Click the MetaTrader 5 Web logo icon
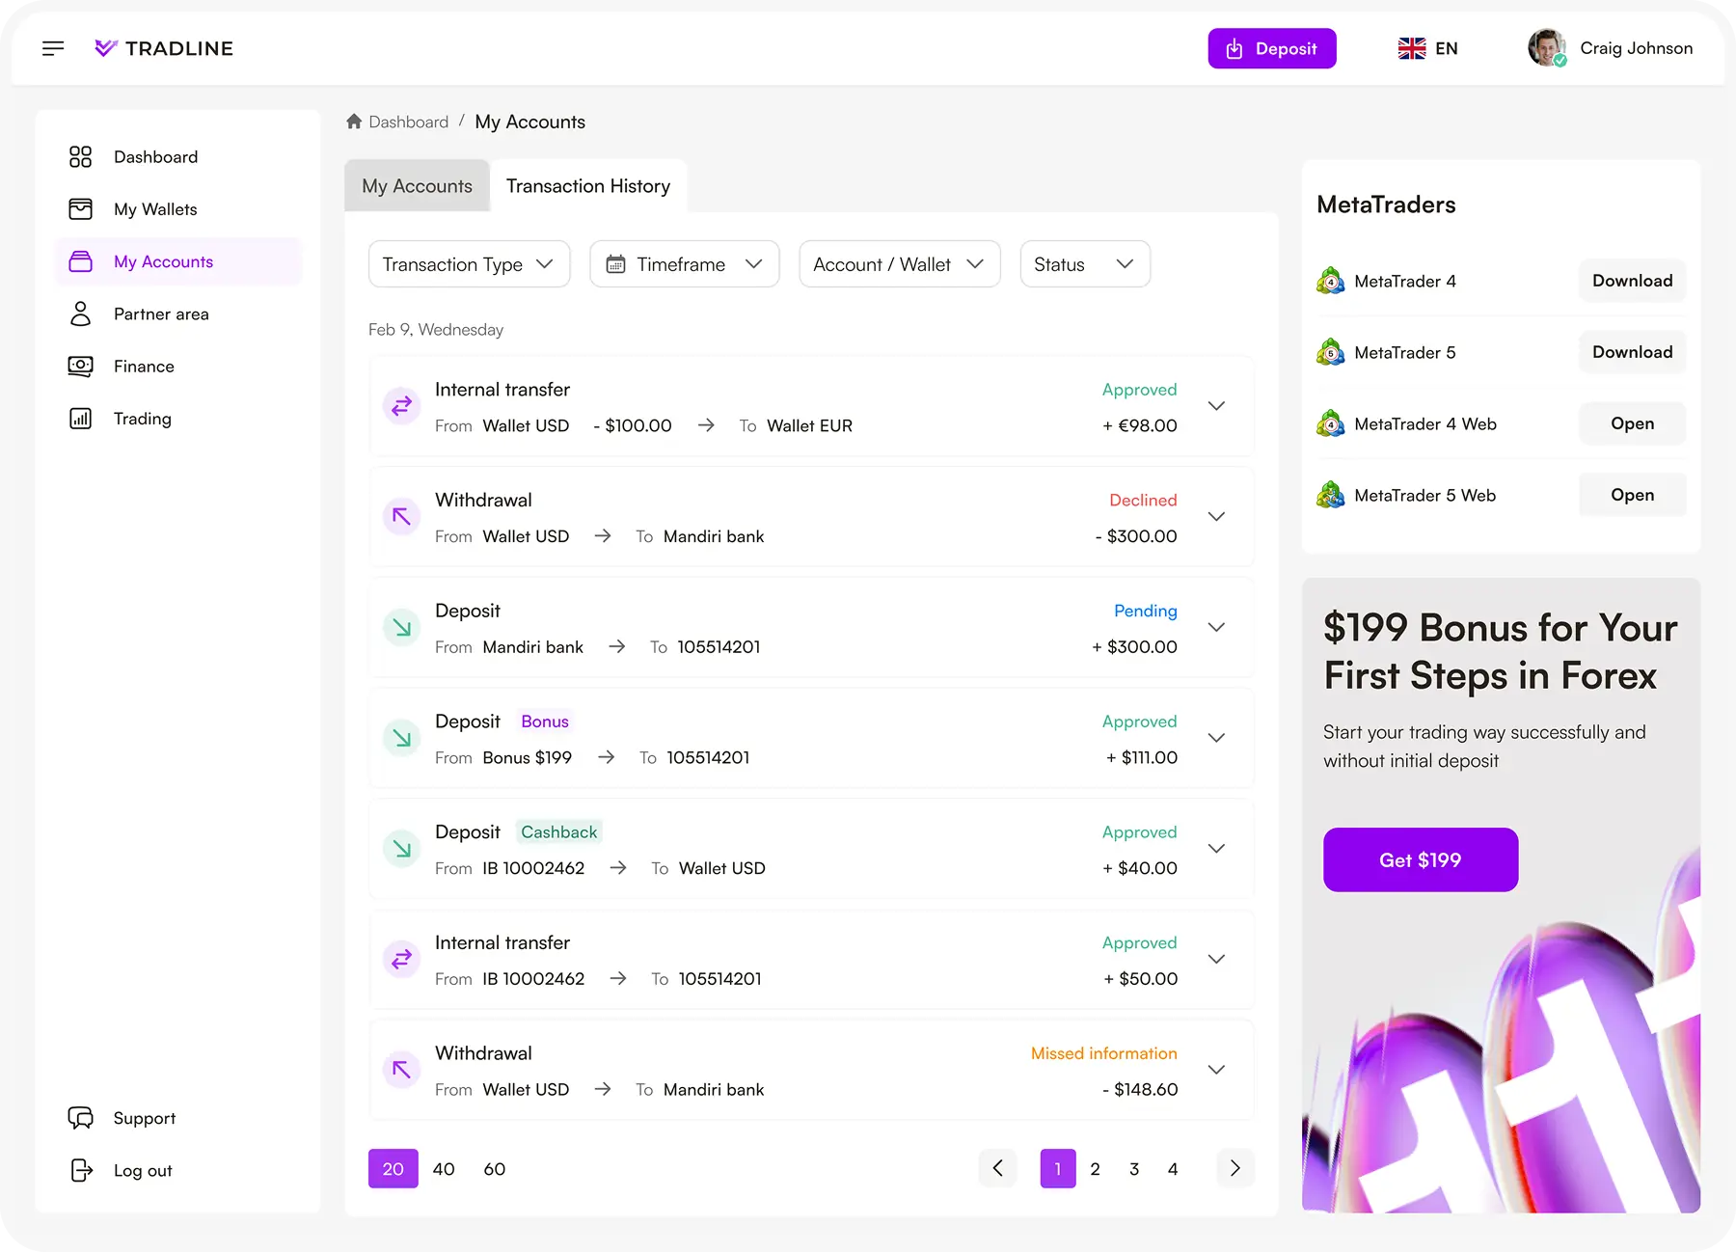1736x1253 pixels. pos(1331,495)
